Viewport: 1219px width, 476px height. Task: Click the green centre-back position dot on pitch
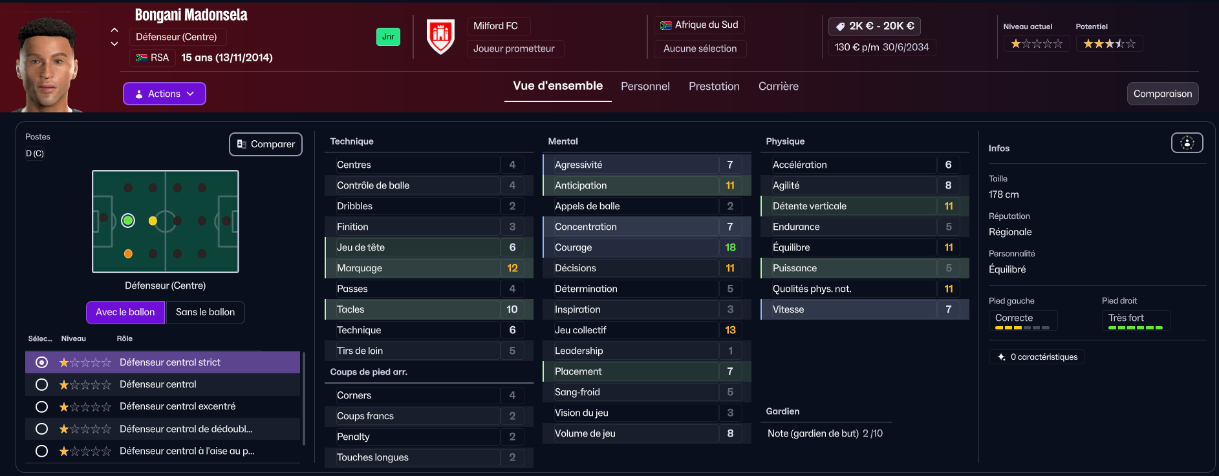coord(128,221)
